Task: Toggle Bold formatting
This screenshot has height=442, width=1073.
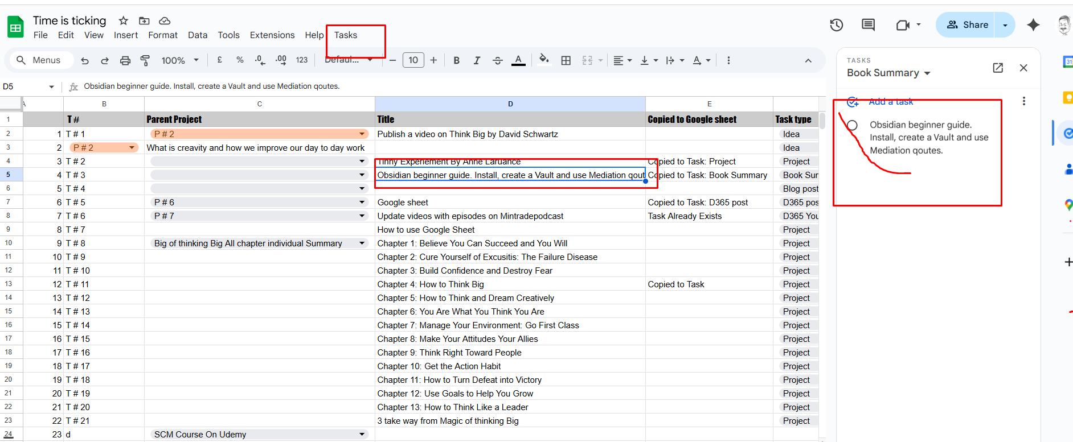Action: (456, 60)
